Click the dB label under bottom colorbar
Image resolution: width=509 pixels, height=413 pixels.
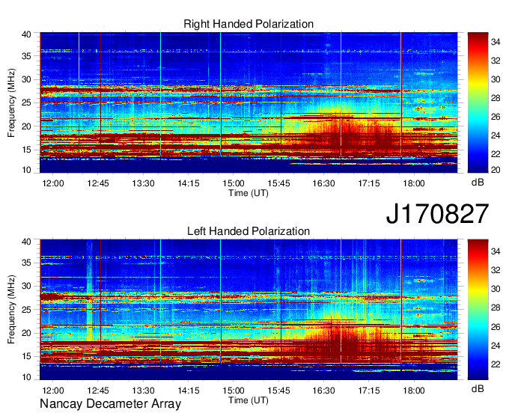click(478, 388)
